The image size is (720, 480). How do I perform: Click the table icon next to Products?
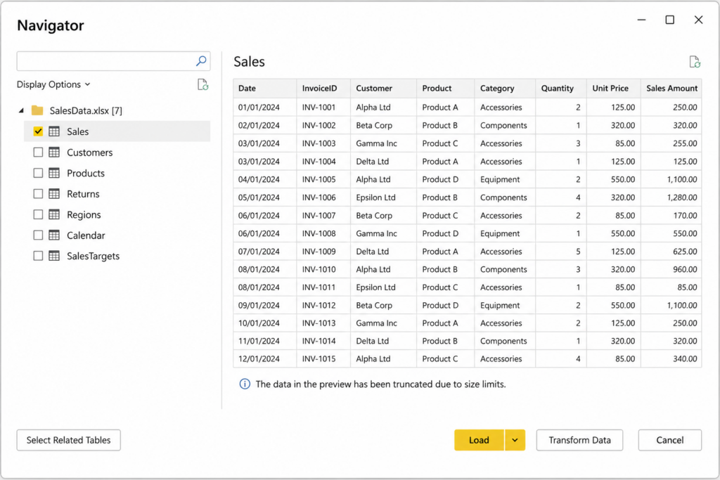click(54, 173)
